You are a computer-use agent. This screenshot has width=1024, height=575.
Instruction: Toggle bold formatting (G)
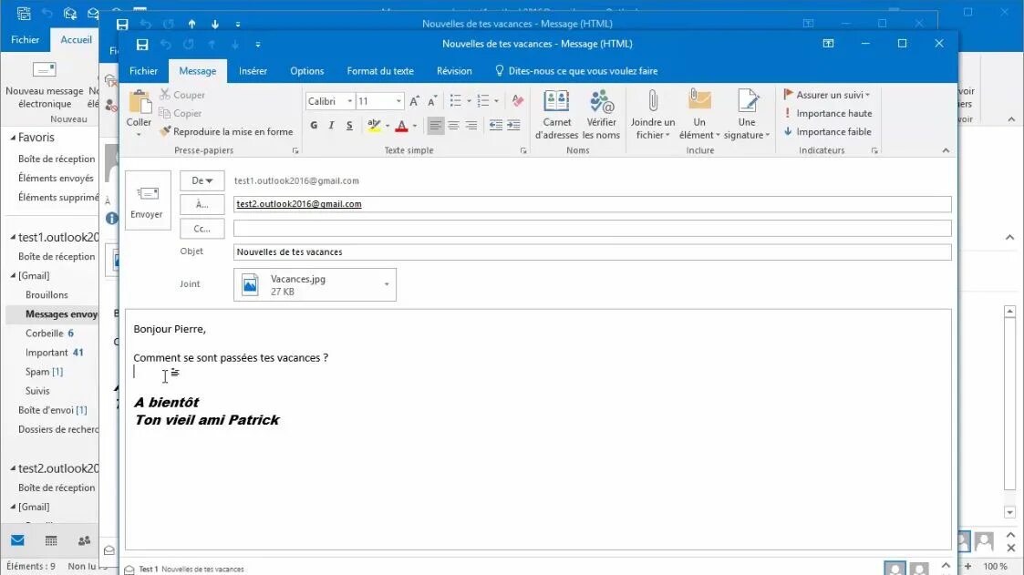pos(314,126)
